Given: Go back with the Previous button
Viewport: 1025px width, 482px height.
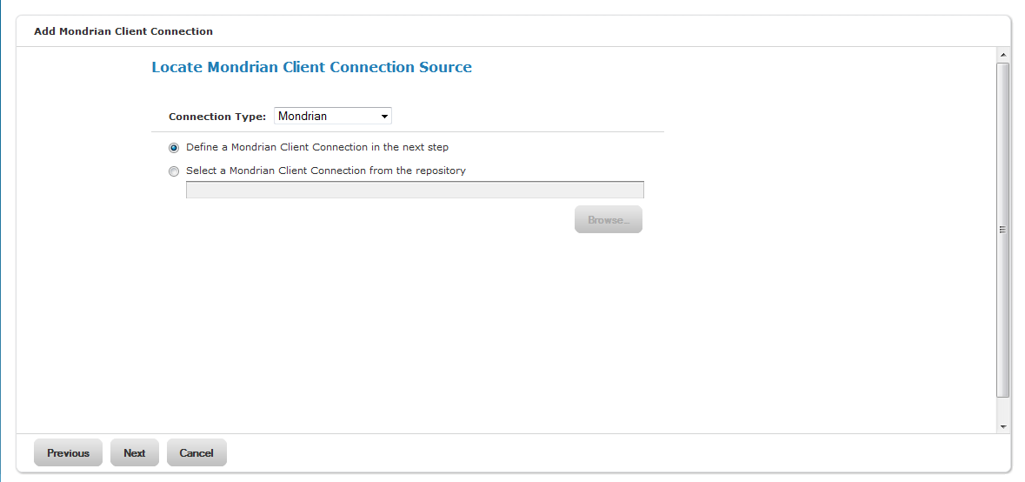Looking at the screenshot, I should coord(68,452).
